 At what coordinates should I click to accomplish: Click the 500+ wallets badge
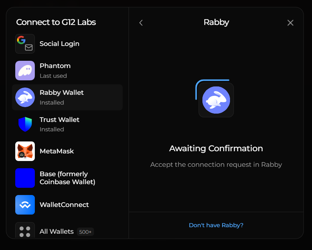(85, 232)
